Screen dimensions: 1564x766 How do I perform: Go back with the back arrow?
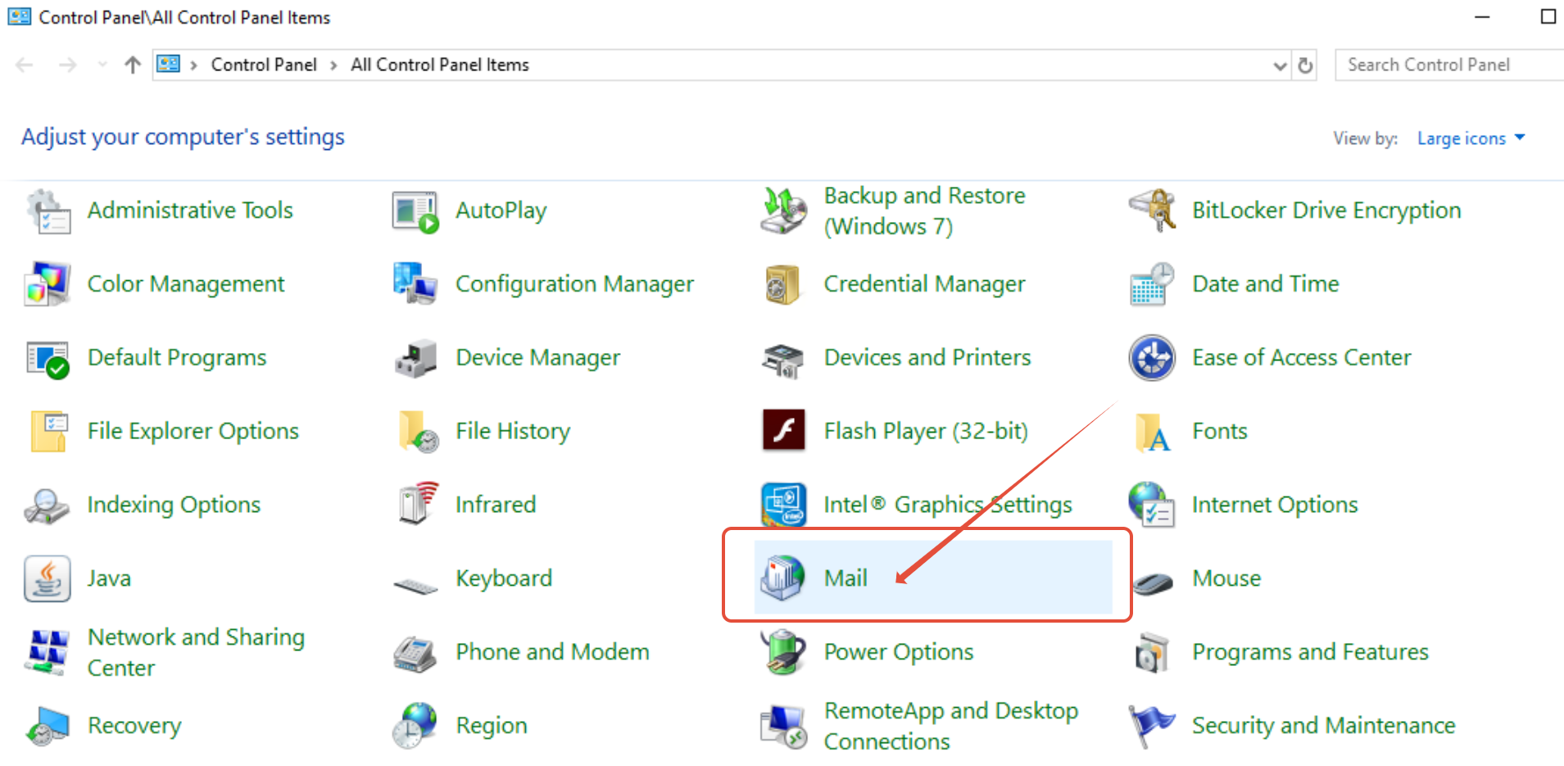point(25,65)
